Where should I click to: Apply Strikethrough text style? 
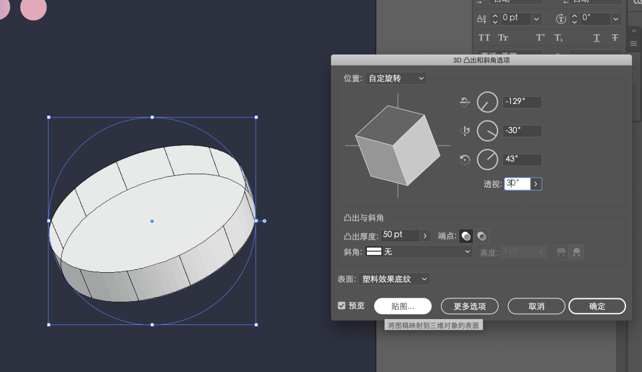coord(615,37)
